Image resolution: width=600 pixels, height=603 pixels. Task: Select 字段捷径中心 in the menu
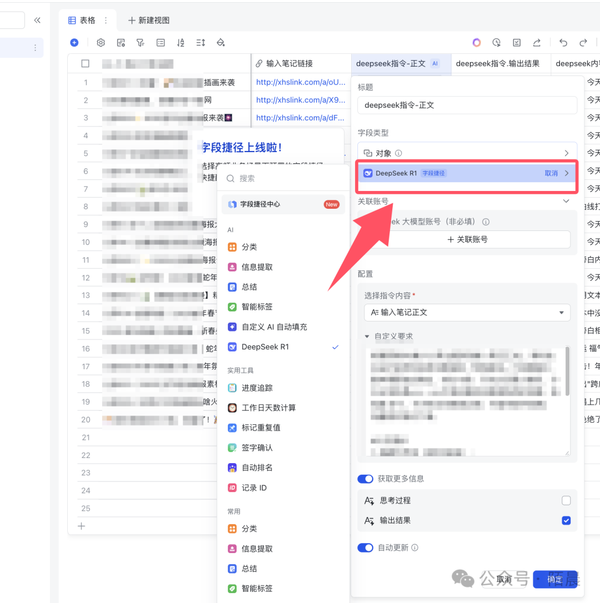pos(283,204)
